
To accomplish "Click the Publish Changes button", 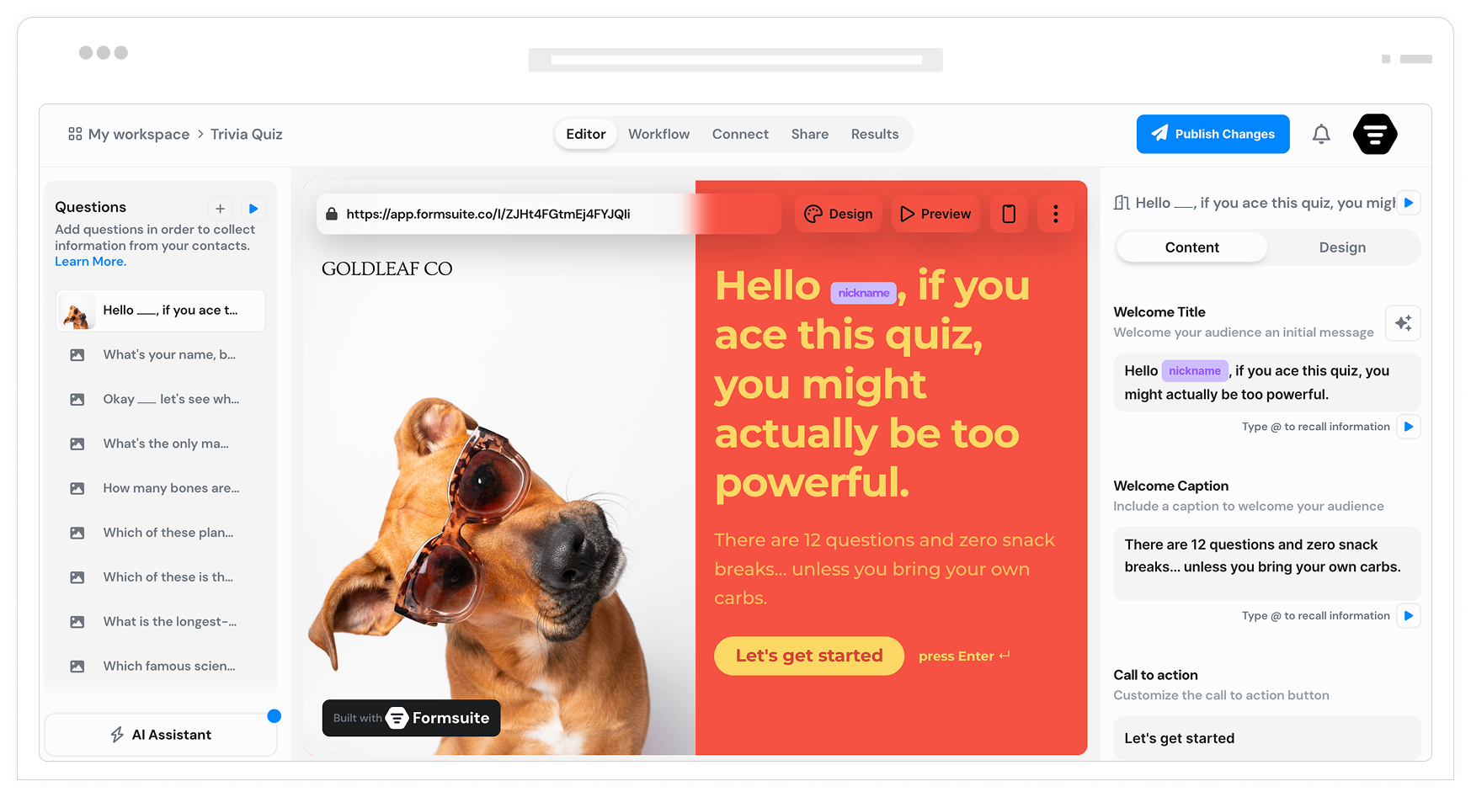I will [x=1213, y=134].
